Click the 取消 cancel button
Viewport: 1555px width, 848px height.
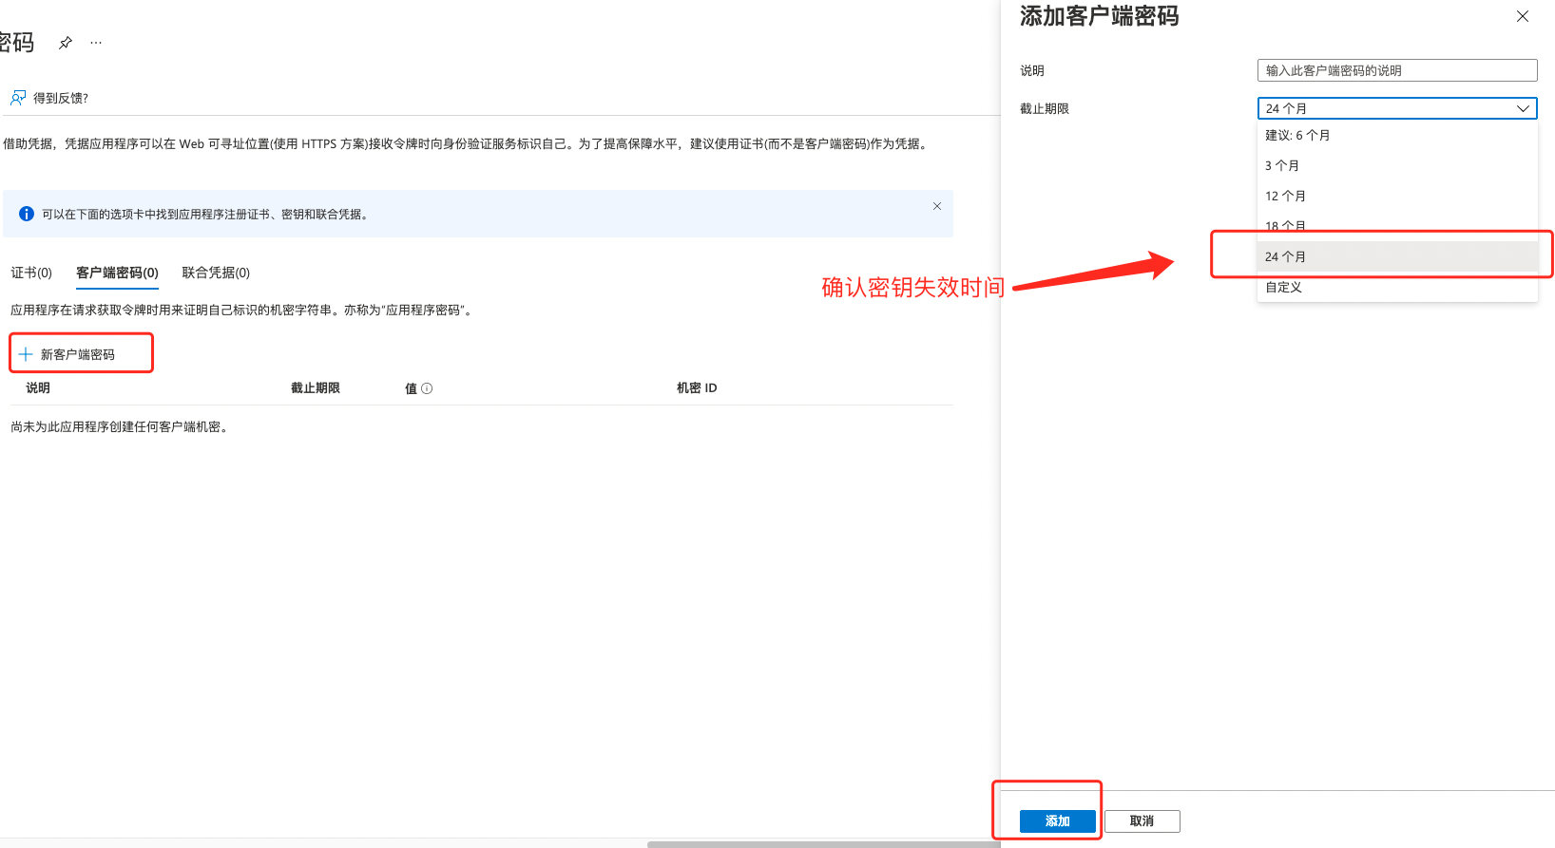pyautogui.click(x=1142, y=821)
